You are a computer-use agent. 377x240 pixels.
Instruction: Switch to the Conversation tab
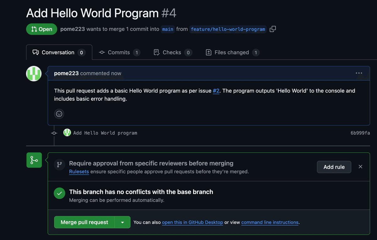[59, 52]
